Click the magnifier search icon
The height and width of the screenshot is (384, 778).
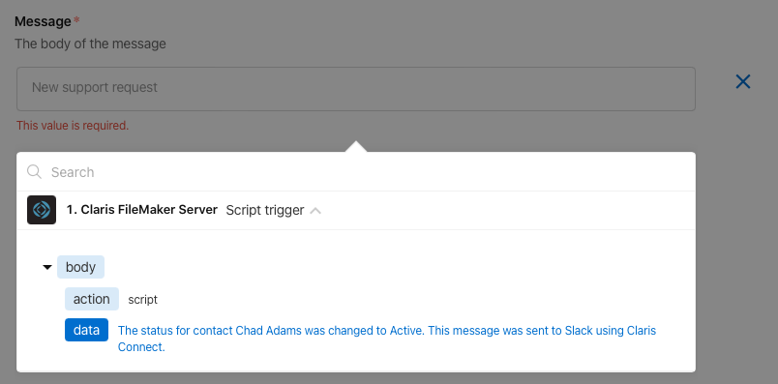(x=34, y=172)
